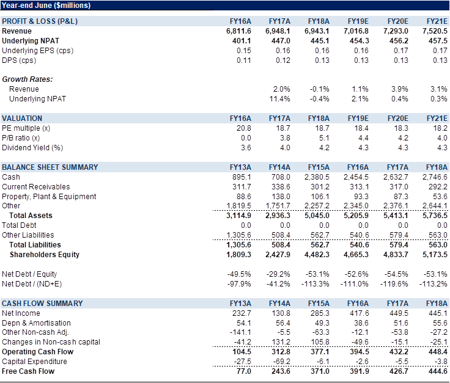This screenshot has width=450, height=383.
Task: Click the 'BALANCE SHEET SUMMARY' header
Action: point(50,167)
